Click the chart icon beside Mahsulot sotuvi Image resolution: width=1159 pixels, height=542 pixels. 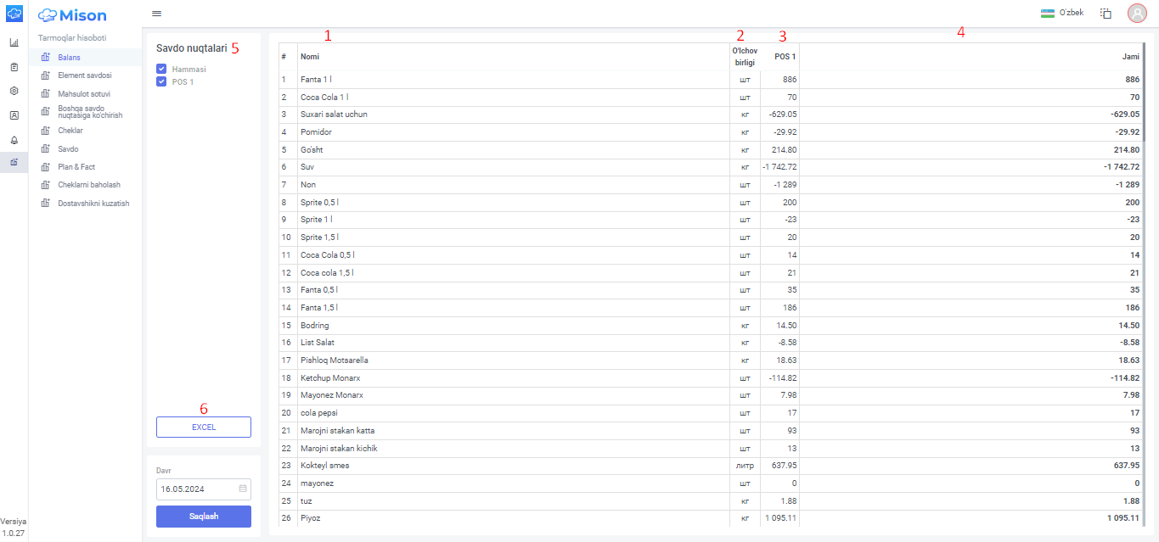(x=46, y=94)
